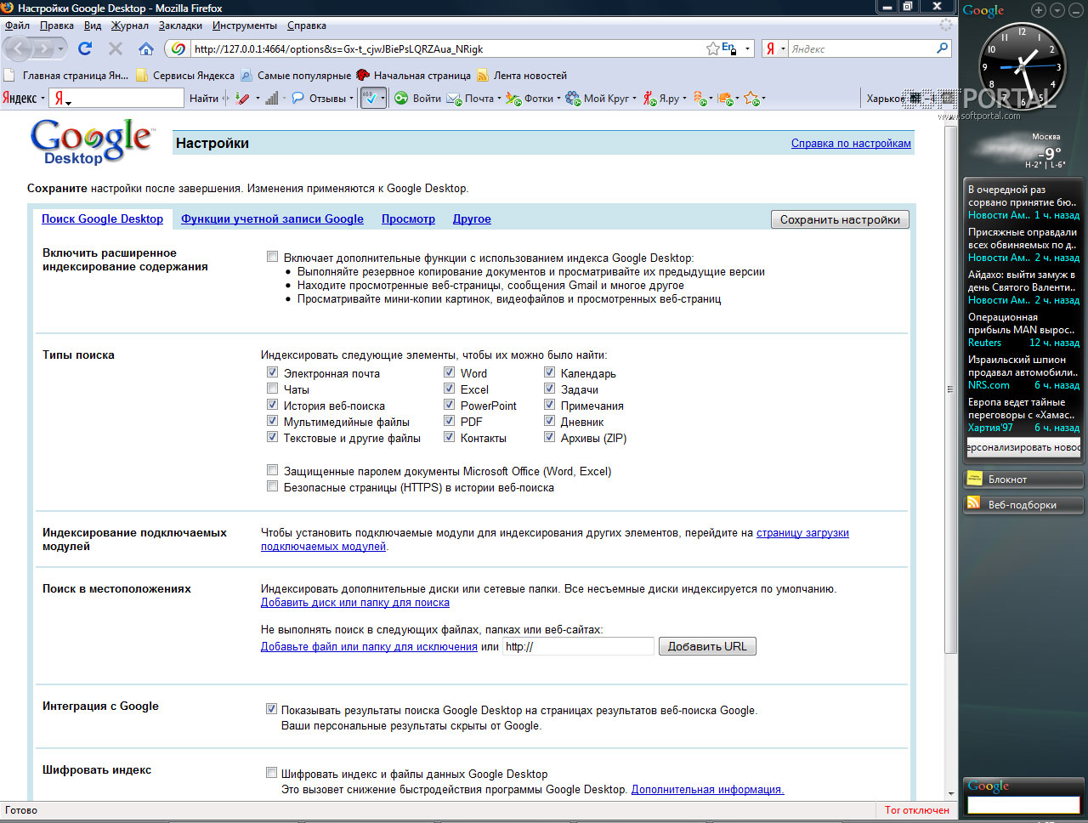Expand the highlighter pen dropdown arrow

[x=258, y=99]
